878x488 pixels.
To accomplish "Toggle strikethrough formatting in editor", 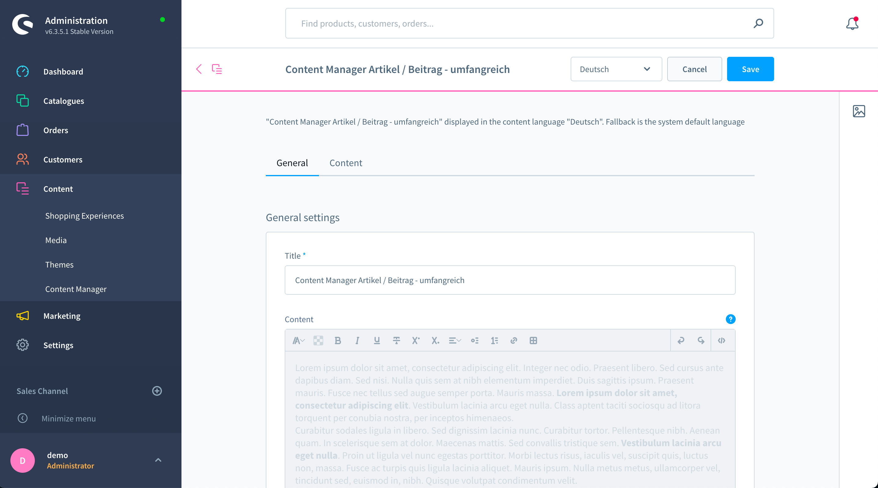I will tap(397, 341).
